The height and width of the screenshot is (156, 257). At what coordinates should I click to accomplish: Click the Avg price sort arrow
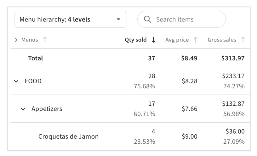coord(196,40)
